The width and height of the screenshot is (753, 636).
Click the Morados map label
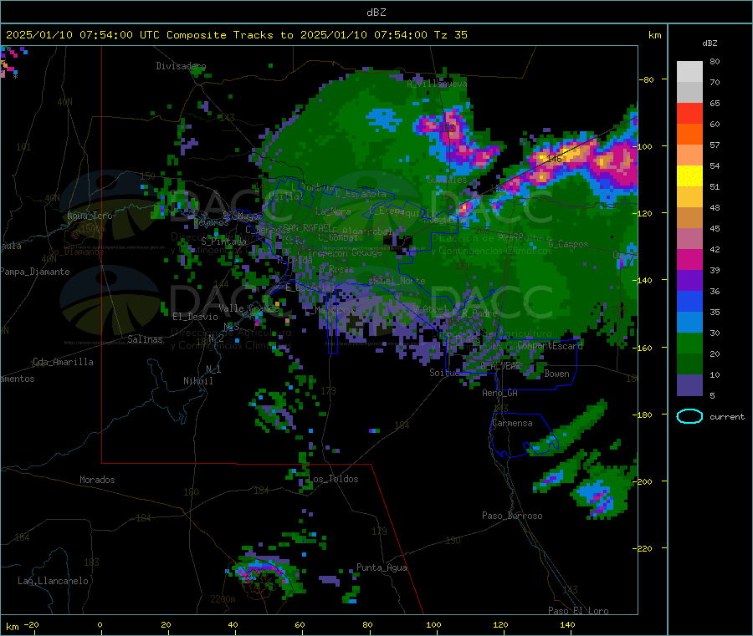tap(98, 480)
